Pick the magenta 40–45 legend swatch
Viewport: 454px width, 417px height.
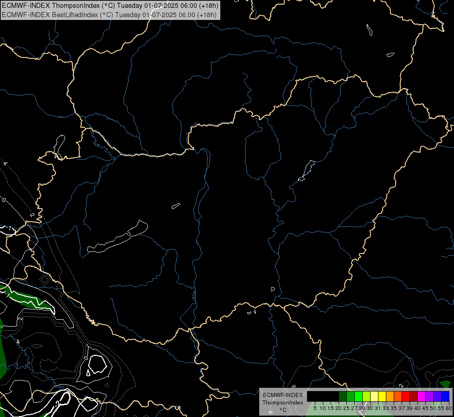click(422, 397)
